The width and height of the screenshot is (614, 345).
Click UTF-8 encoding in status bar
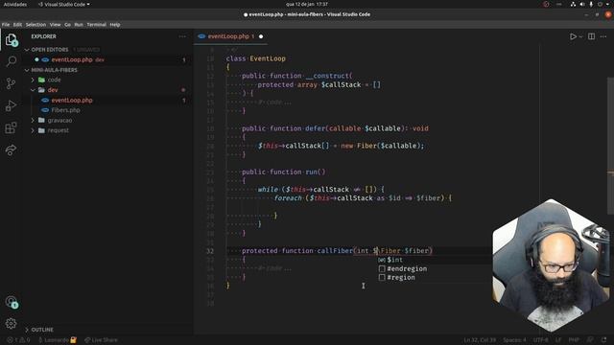[541, 340]
